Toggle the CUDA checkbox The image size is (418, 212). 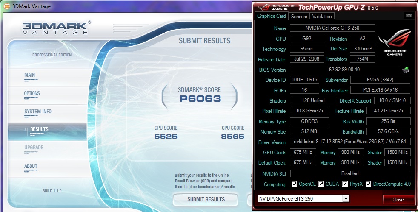[321, 184]
